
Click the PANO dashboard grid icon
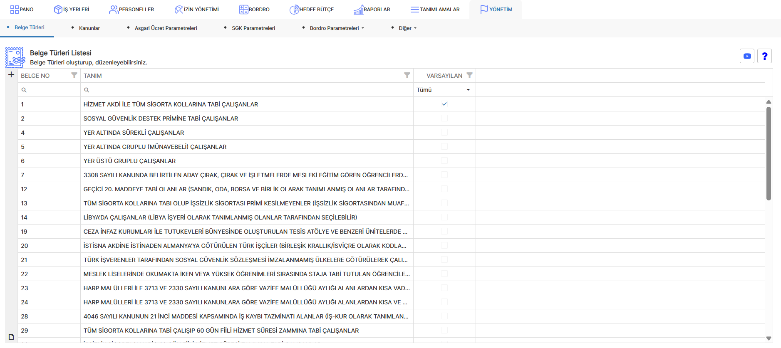point(14,10)
